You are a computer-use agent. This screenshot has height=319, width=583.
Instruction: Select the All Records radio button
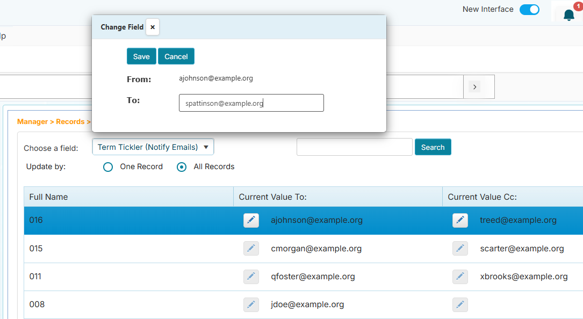(x=182, y=167)
